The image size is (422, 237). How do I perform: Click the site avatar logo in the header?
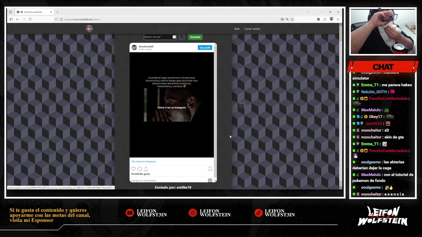[x=89, y=29]
